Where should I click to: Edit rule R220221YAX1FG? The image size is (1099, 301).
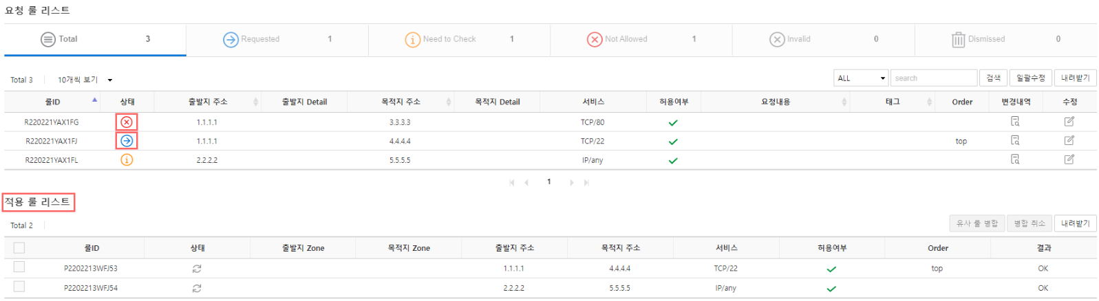pos(1069,122)
